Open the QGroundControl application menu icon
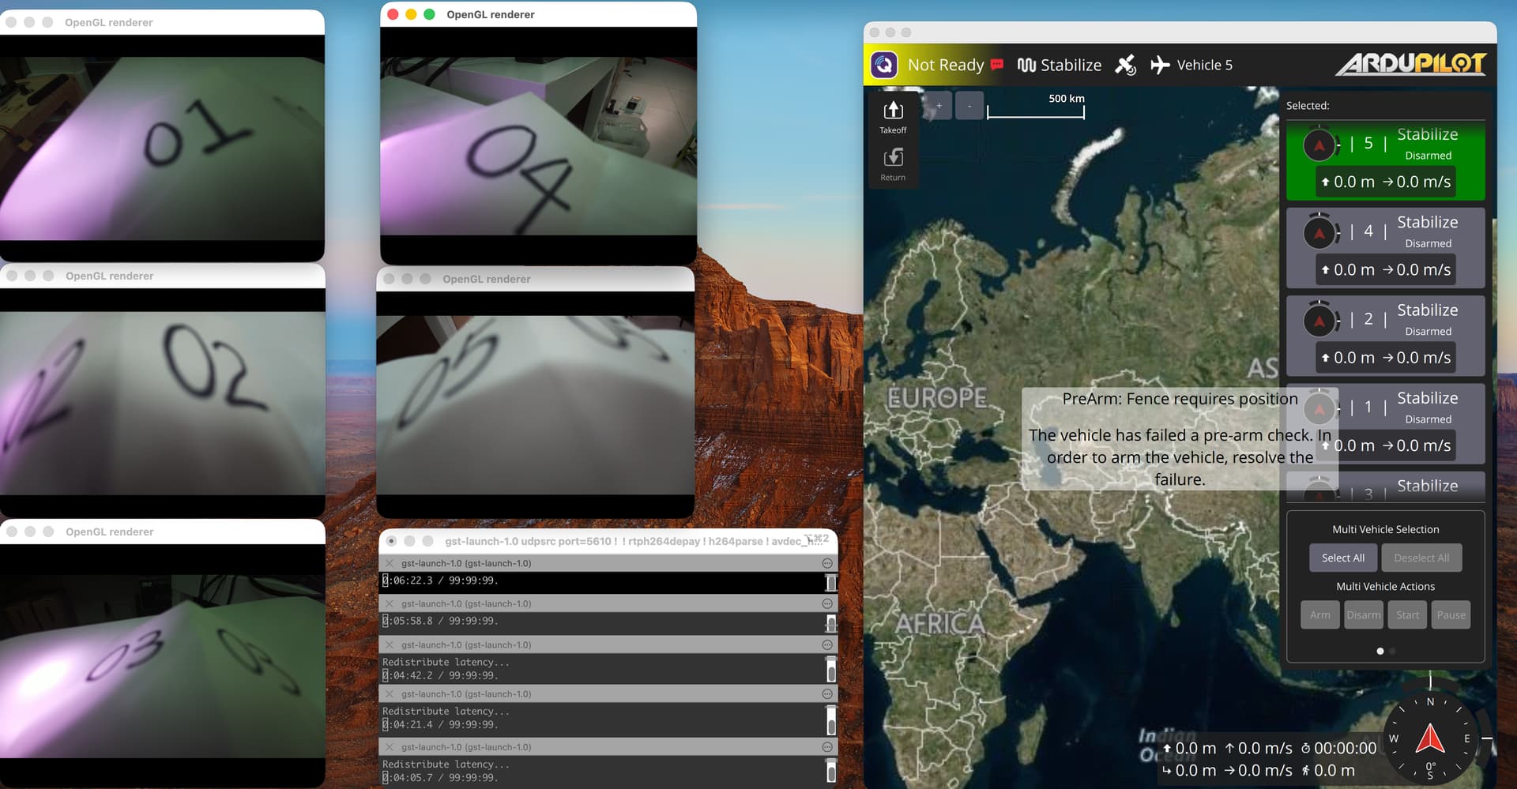This screenshot has width=1517, height=789. [884, 65]
